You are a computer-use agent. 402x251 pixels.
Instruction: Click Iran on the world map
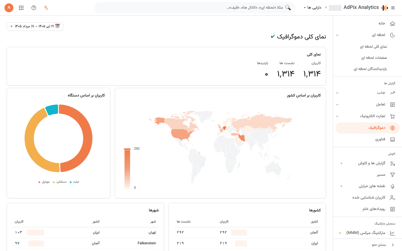point(242,137)
